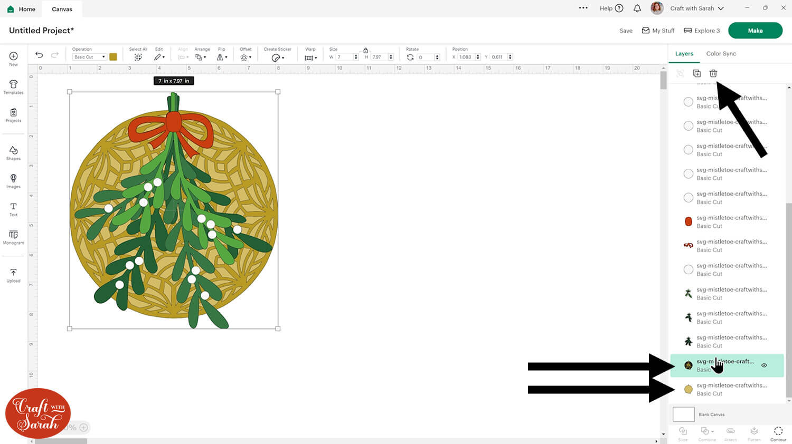Viewport: 792px width, 444px height.
Task: Open the notifications bell
Action: [x=637, y=8]
